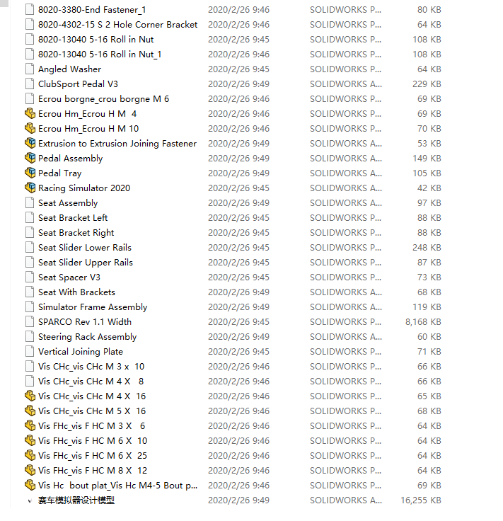This screenshot has height=521, width=503.
Task: Select the Racing Simulator 2020 file name
Action: tap(84, 188)
